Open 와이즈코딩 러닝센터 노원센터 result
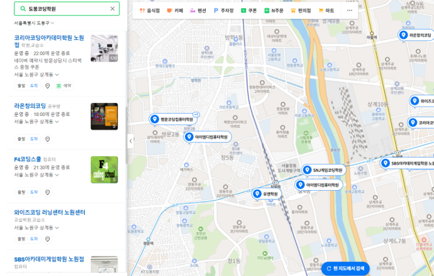Viewport: 434px width, 276px height. coord(50,212)
